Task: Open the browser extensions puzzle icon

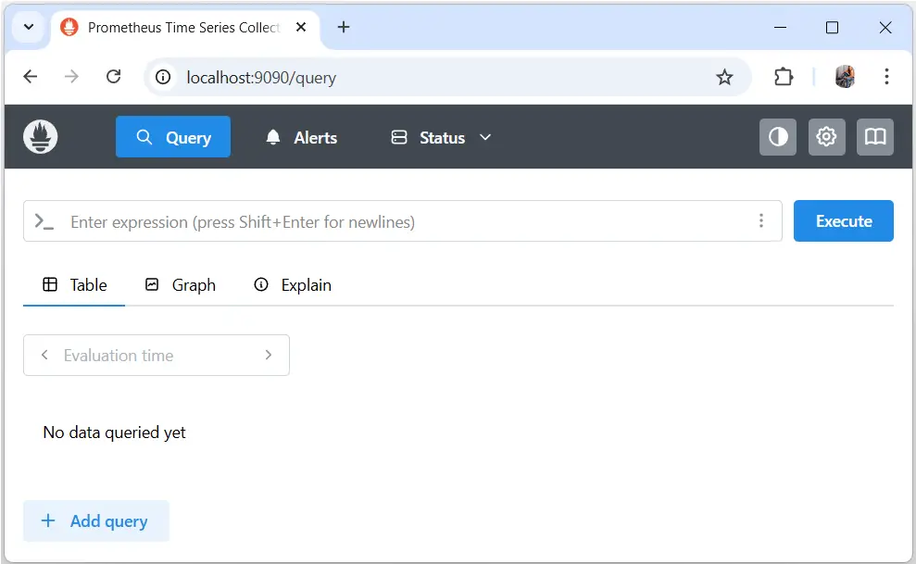Action: [783, 77]
